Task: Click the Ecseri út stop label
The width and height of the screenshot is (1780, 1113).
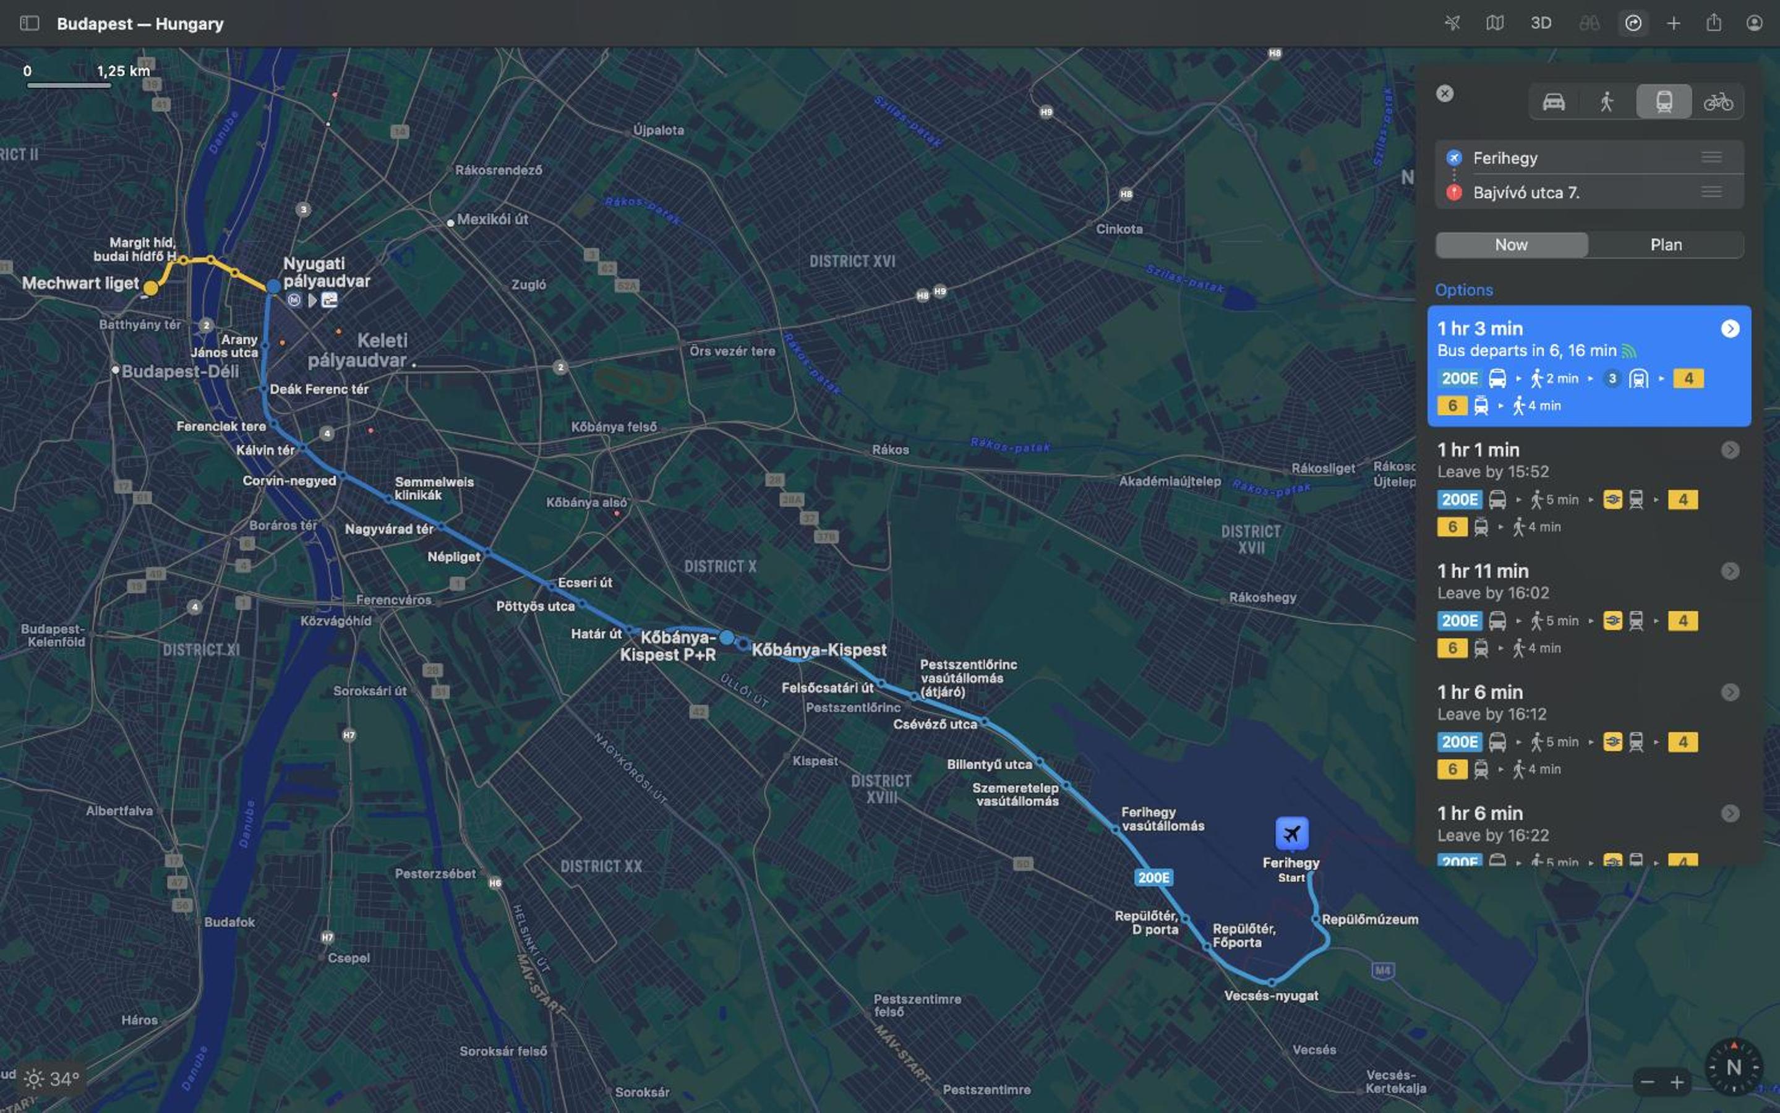Action: coord(584,582)
